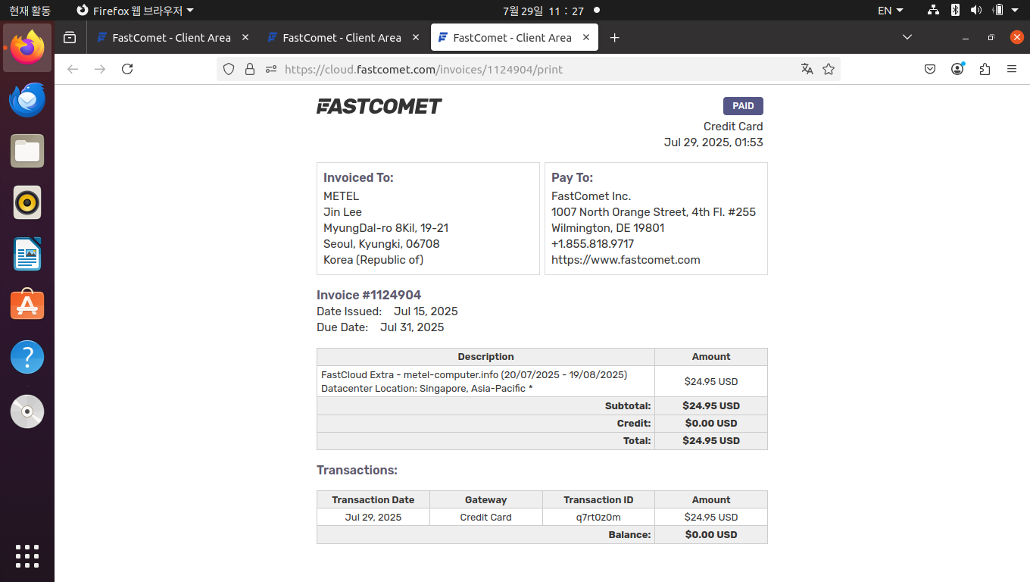Click the translate page icon
Viewport: 1030px width, 582px height.
807,69
